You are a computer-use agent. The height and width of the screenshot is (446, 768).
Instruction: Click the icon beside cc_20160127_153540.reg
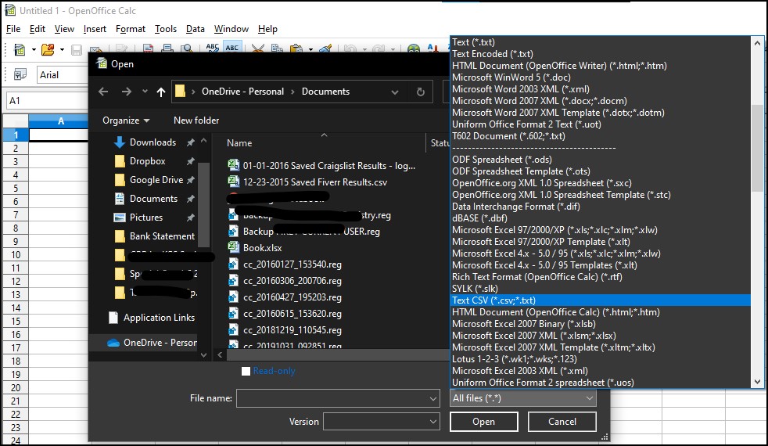[234, 264]
